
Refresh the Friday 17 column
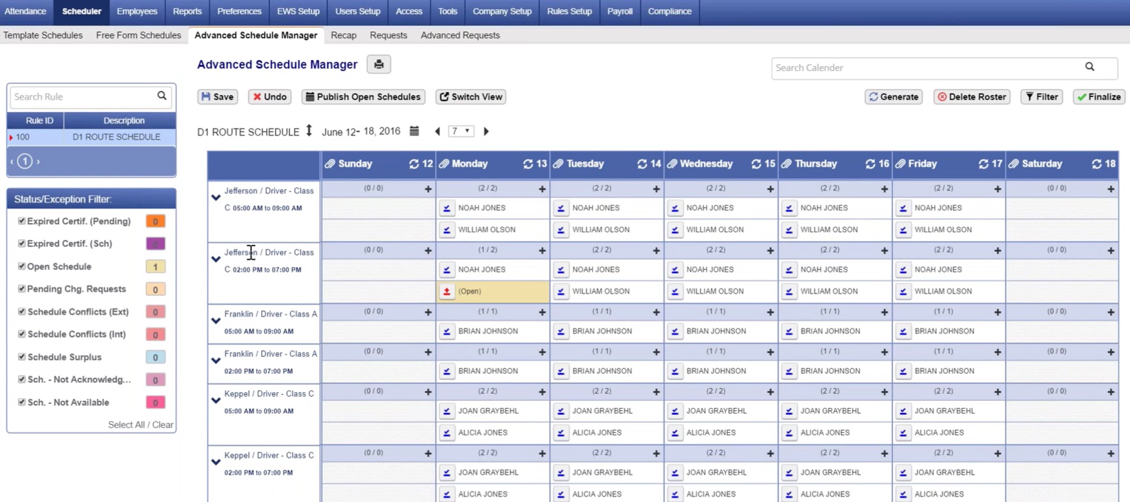tap(983, 163)
